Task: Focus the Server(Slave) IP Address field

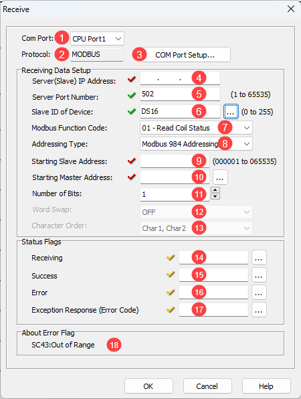Action: pyautogui.click(x=180, y=78)
